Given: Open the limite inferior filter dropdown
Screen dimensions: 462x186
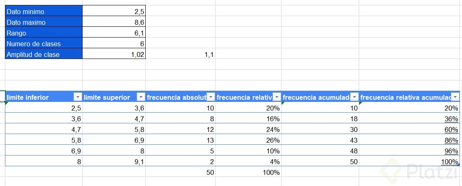Looking at the screenshot, I should tap(78, 97).
